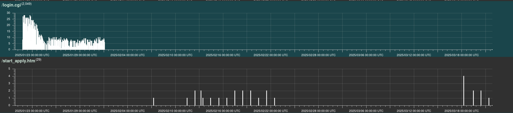Select 2025/02/28 axis label under login.cgi chart
This screenshot has width=513, height=113.
318,55
